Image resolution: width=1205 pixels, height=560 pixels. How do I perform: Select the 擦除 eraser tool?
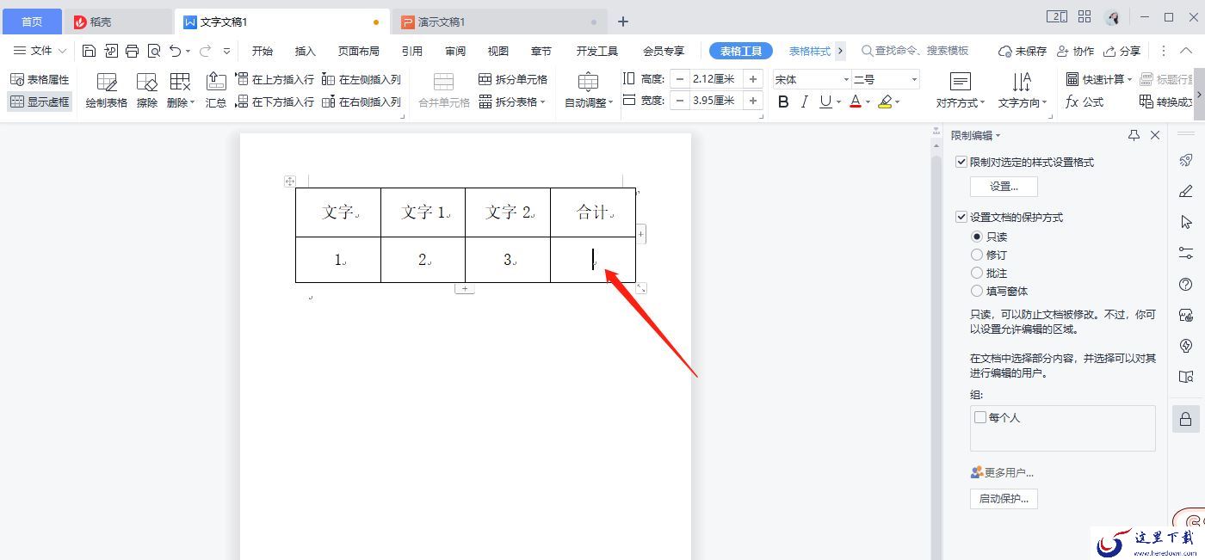(x=147, y=90)
